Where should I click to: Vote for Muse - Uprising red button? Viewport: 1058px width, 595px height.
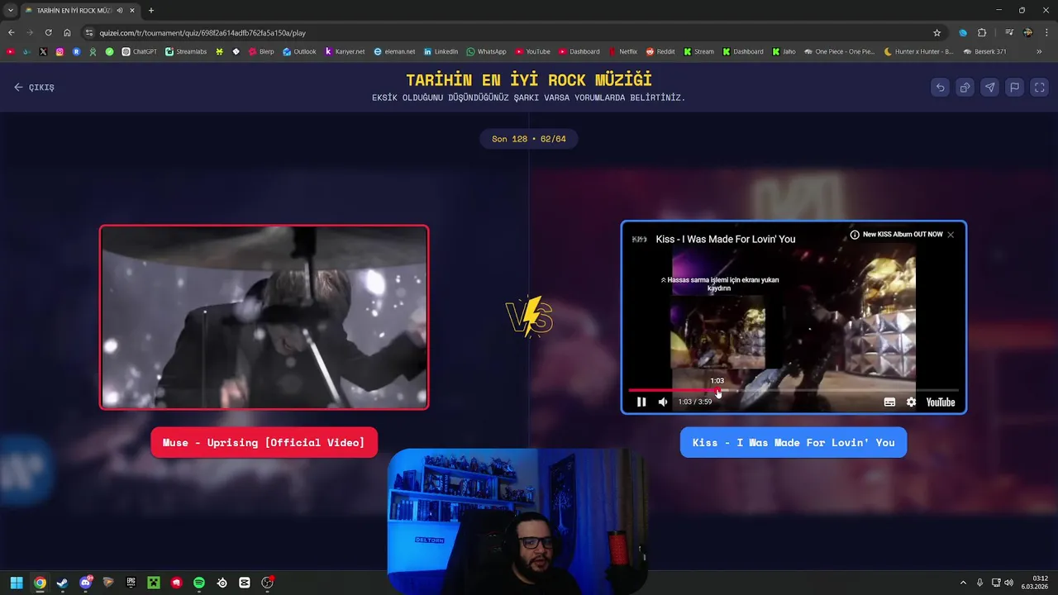tap(264, 442)
